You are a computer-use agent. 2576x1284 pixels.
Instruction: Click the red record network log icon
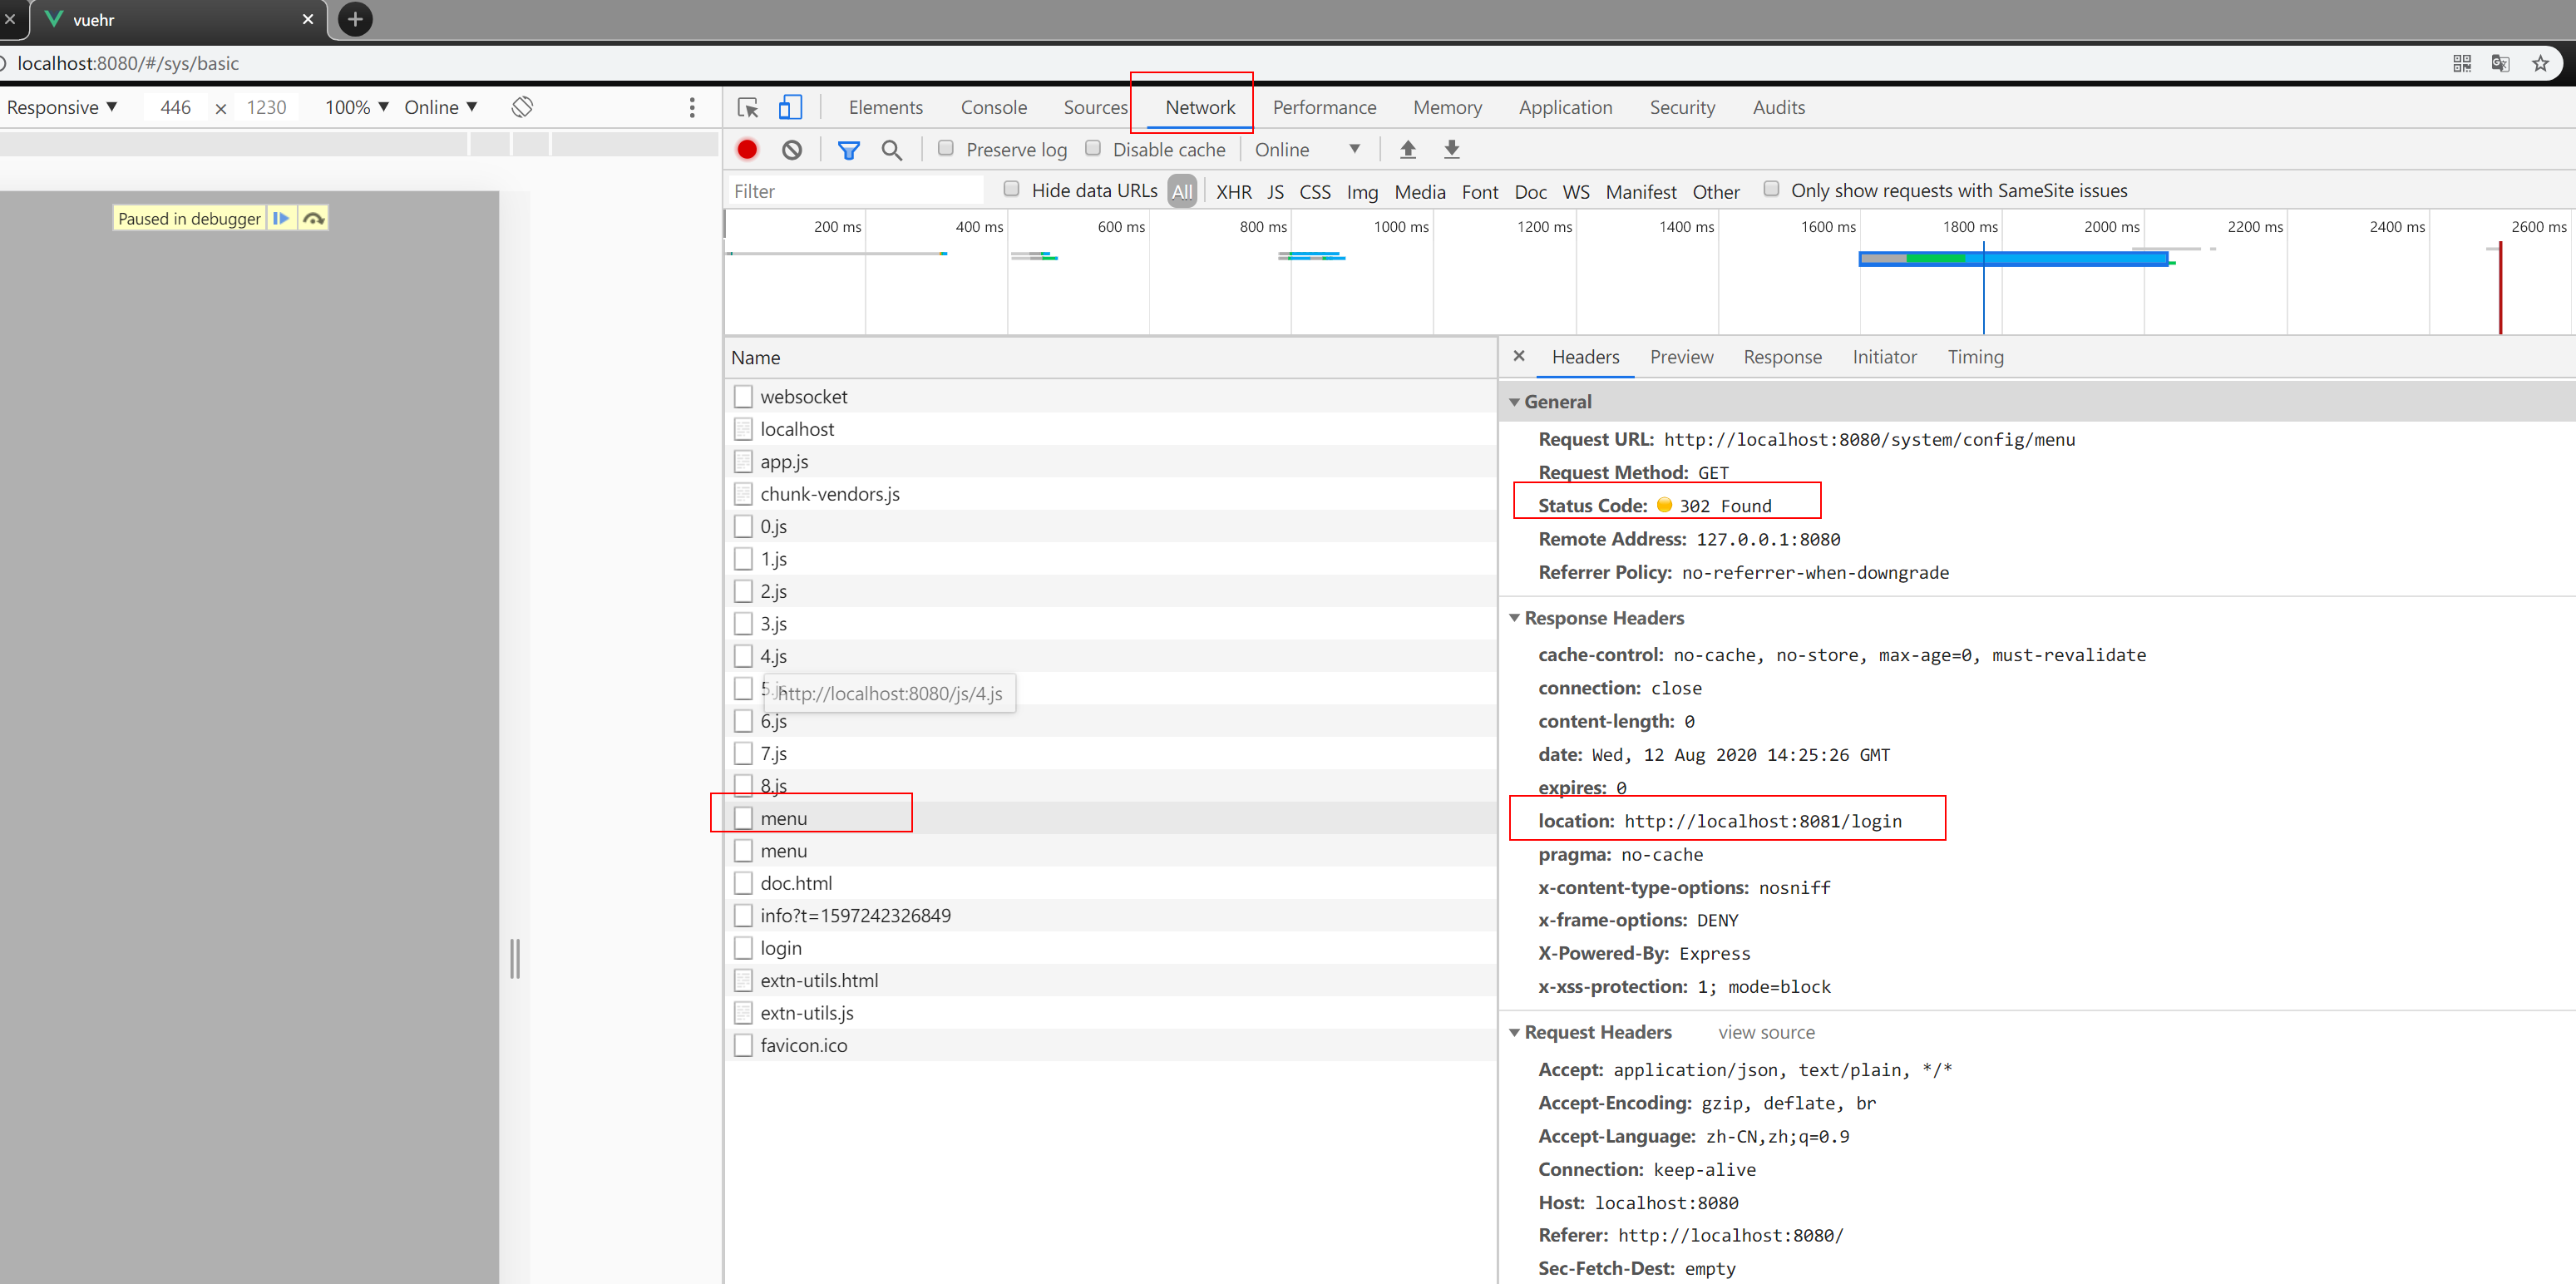[x=747, y=150]
